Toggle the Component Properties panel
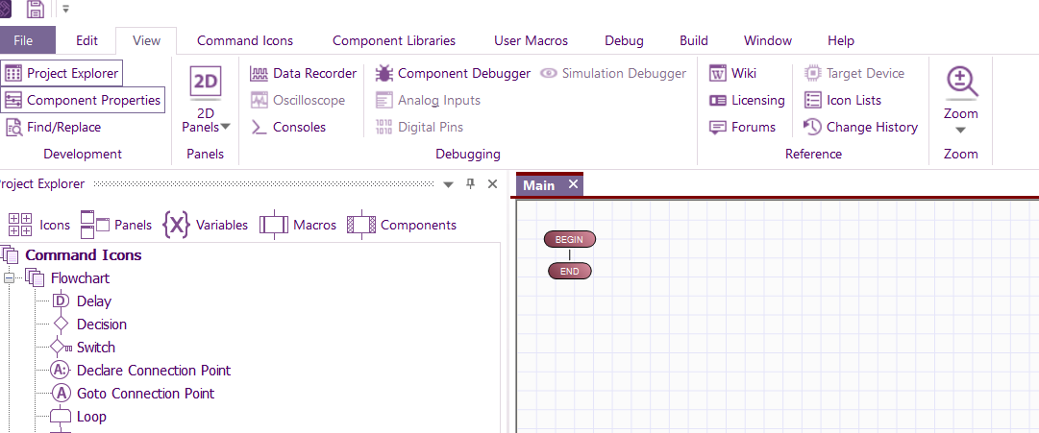Image resolution: width=1039 pixels, height=433 pixels. [82, 100]
